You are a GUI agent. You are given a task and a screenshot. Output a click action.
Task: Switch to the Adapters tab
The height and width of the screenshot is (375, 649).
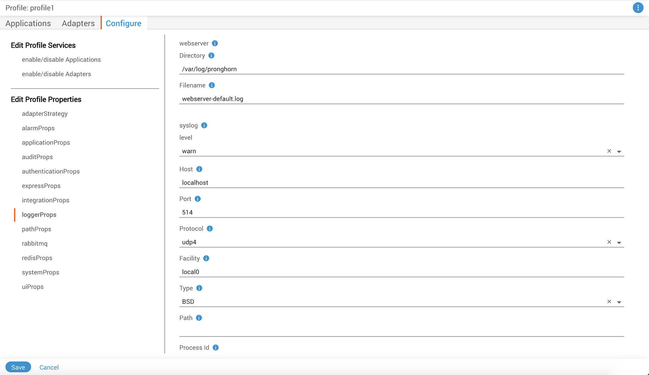[78, 23]
